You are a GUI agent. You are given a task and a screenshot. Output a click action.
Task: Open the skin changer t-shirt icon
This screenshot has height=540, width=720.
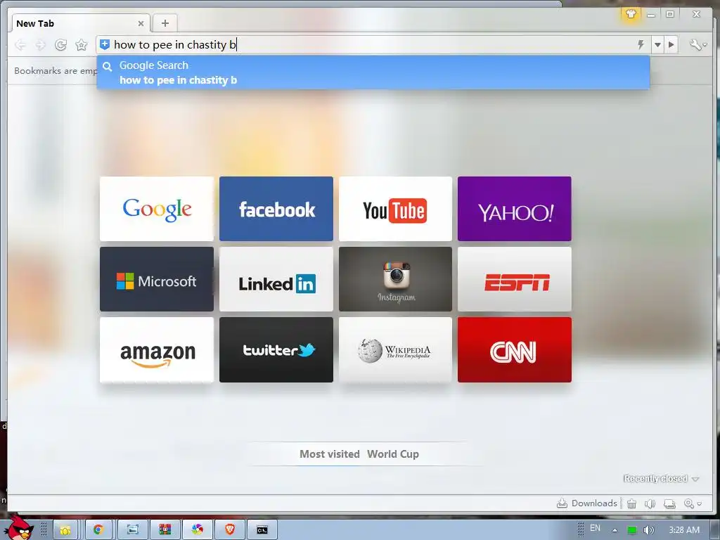(631, 14)
